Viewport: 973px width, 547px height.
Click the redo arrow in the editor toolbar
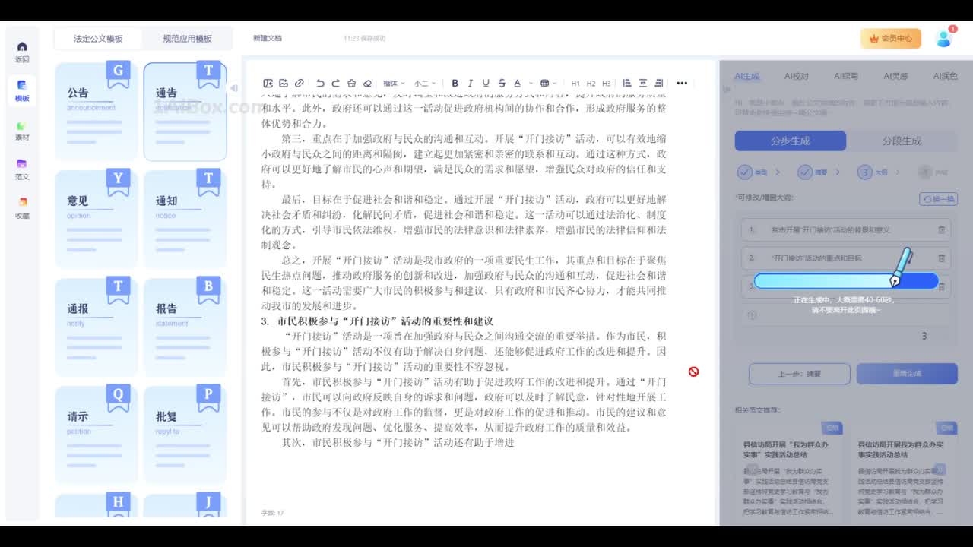click(x=335, y=84)
